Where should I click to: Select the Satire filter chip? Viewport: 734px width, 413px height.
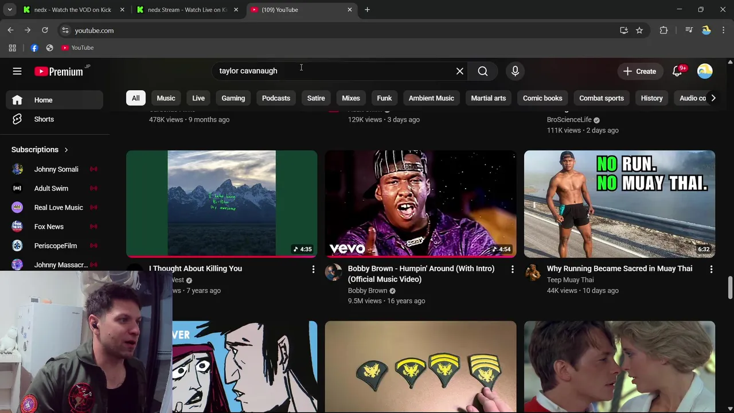tap(316, 98)
